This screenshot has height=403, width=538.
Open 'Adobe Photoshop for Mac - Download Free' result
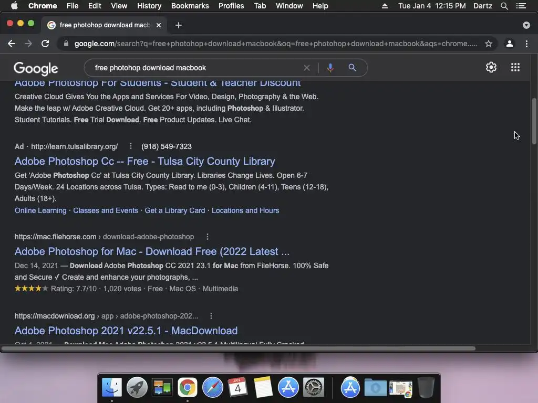tap(152, 251)
